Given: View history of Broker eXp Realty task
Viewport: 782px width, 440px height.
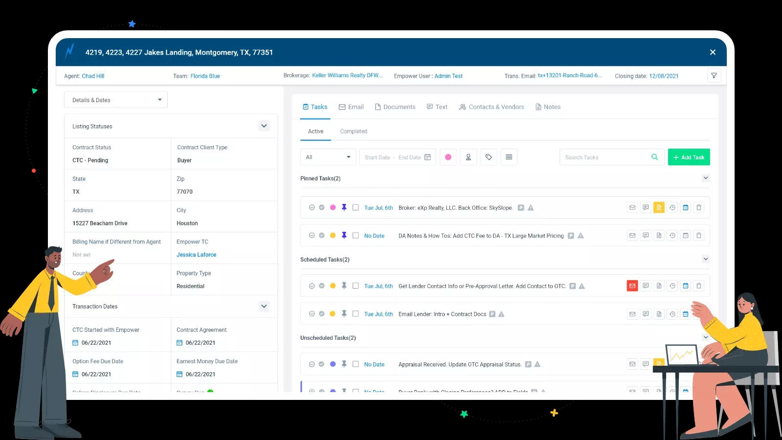Looking at the screenshot, I should tap(673, 207).
